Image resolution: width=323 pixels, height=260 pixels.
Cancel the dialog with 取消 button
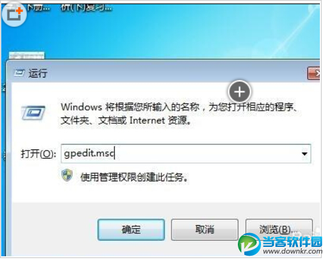205,229
